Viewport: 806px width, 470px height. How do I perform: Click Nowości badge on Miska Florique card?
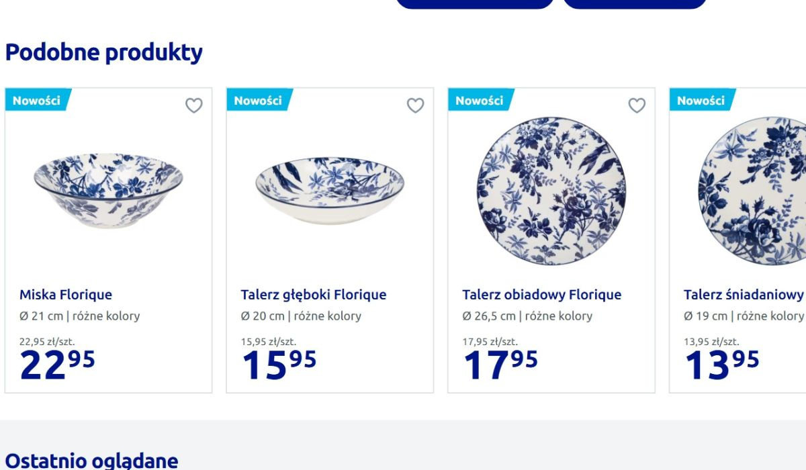(36, 101)
